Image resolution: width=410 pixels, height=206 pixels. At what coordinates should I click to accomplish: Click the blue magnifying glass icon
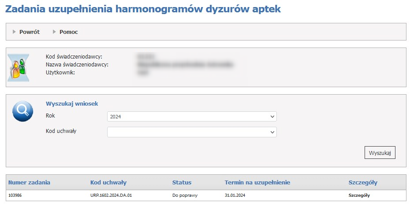coord(22,110)
